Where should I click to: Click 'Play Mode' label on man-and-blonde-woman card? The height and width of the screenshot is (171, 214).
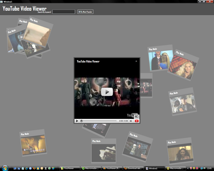153,49
